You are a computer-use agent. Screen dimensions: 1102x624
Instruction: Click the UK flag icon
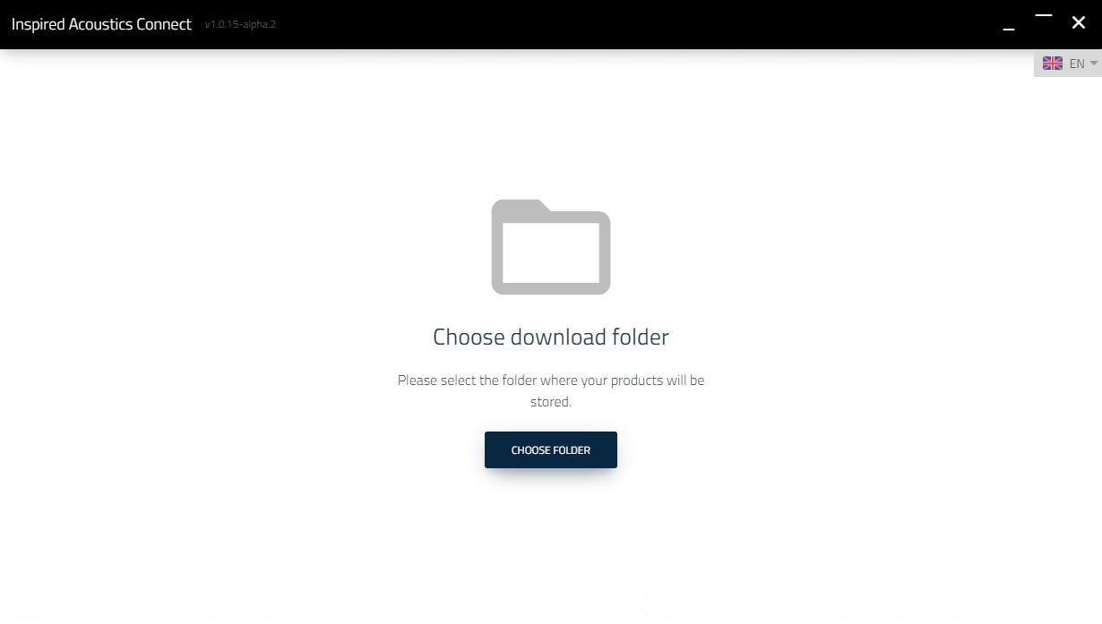(1053, 64)
